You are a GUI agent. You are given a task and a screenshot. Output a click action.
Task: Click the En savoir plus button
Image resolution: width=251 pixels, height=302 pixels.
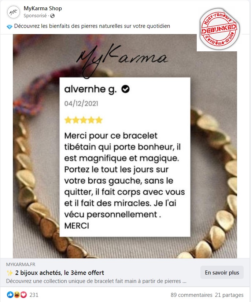(222, 273)
